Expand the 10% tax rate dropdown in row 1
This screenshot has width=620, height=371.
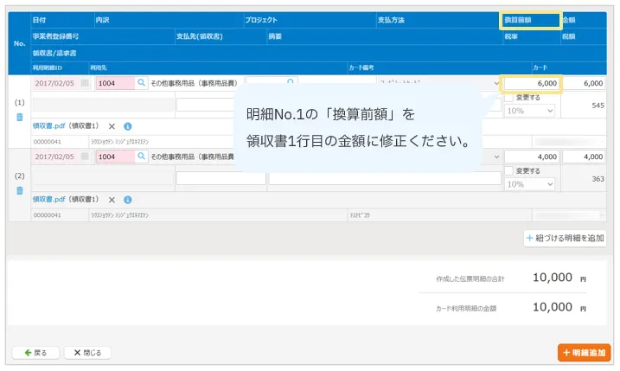click(529, 111)
